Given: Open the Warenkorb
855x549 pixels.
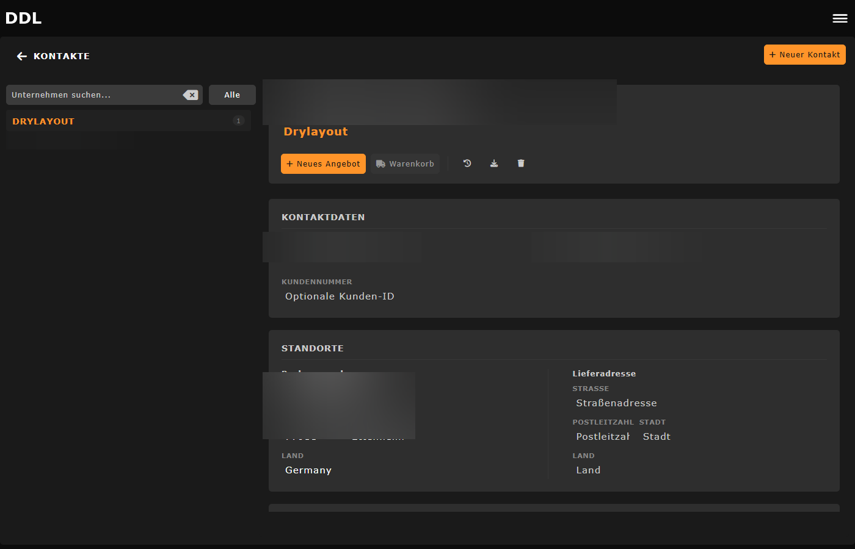Looking at the screenshot, I should (405, 163).
